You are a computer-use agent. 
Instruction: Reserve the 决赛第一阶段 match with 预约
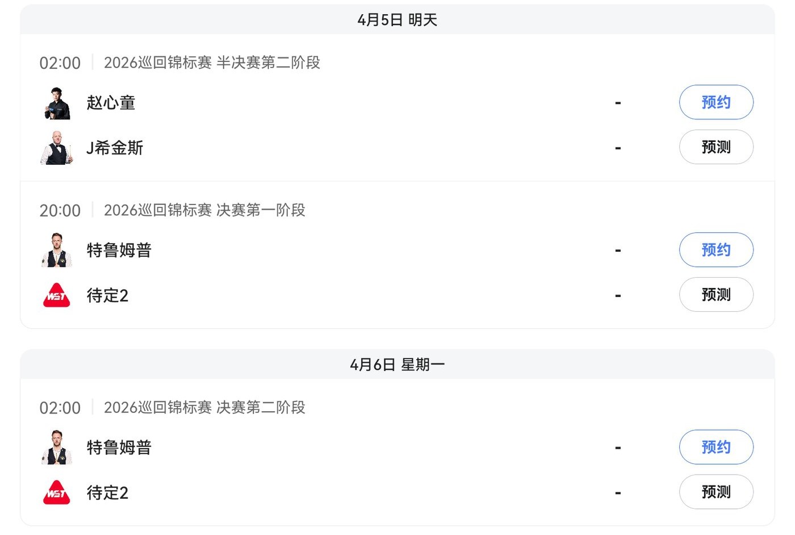tap(716, 250)
